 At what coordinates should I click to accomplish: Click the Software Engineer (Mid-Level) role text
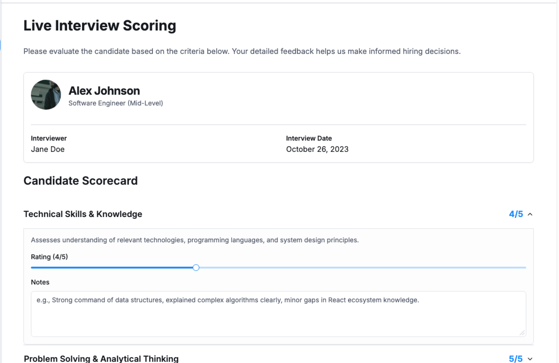tap(116, 103)
